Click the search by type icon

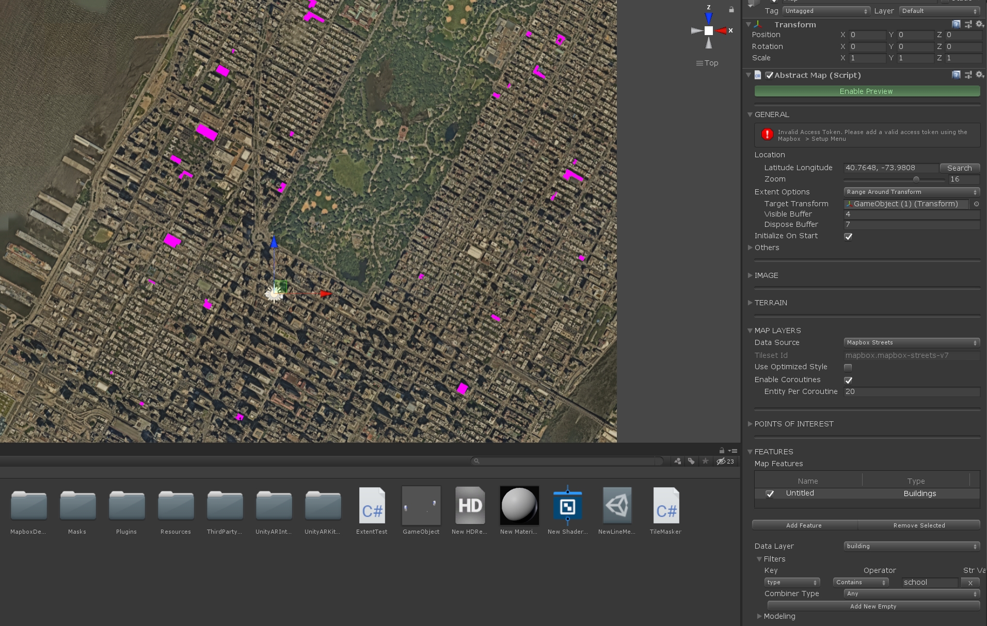678,461
